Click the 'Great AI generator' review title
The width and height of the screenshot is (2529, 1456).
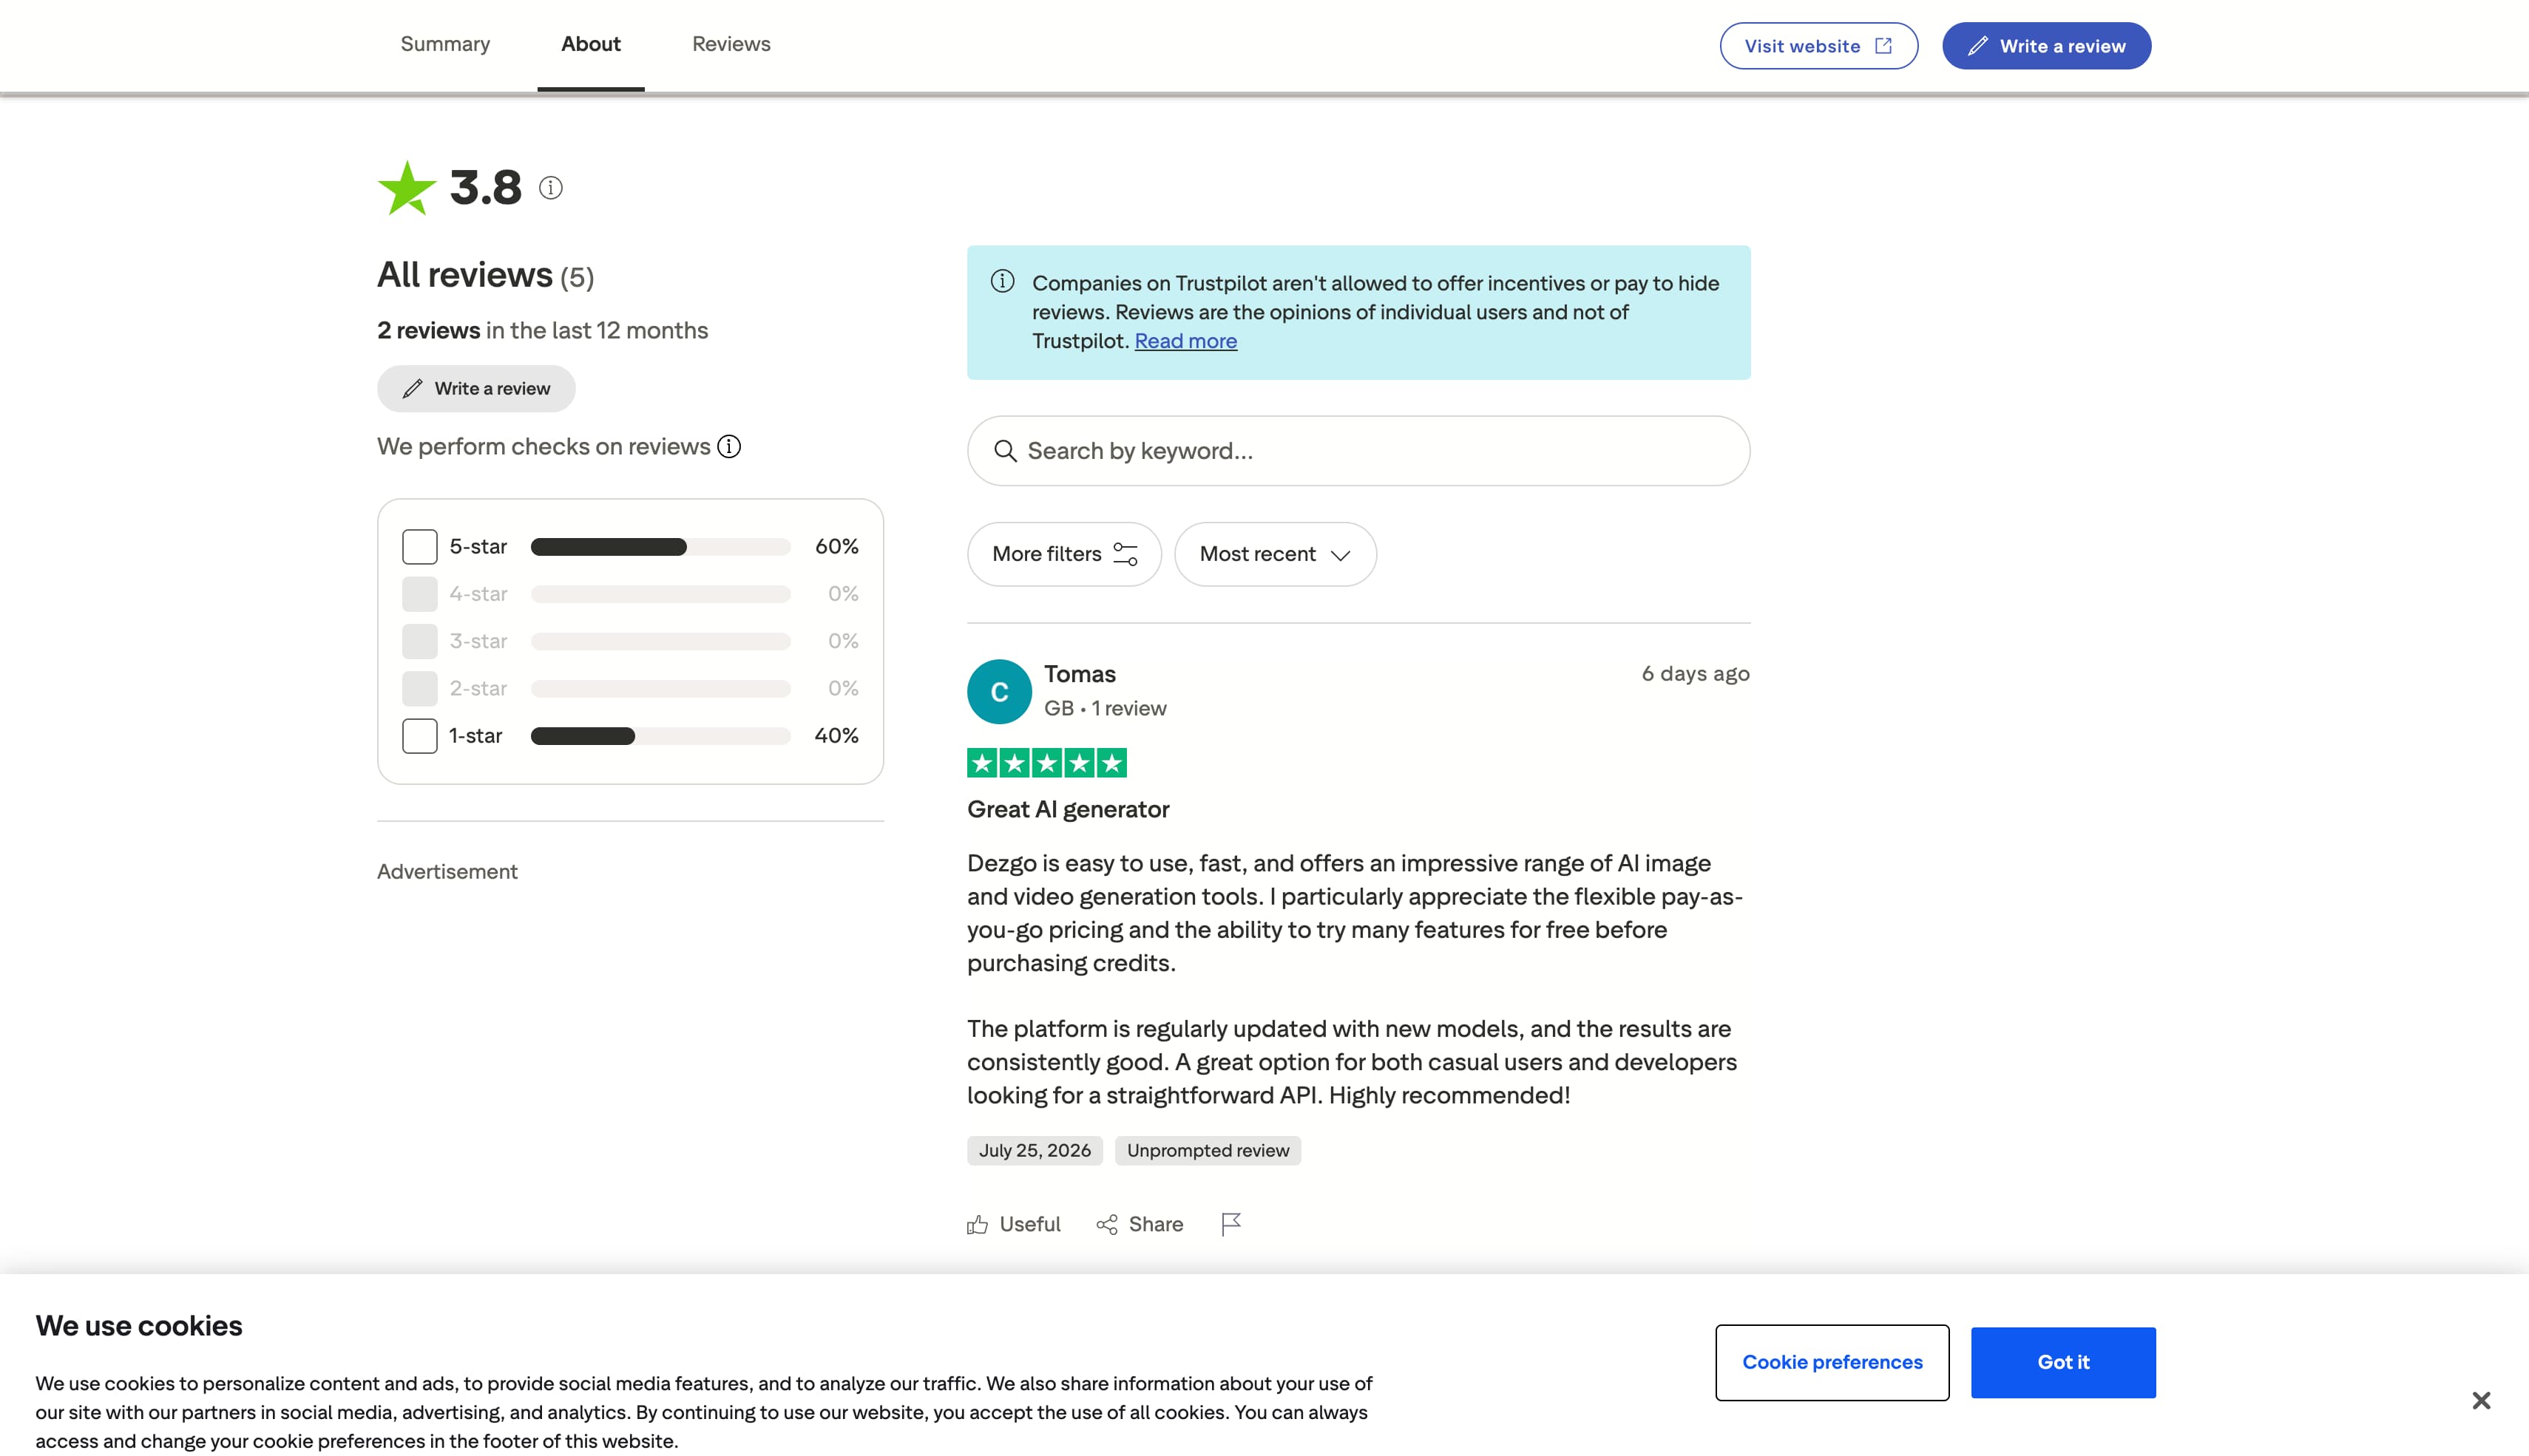(1067, 810)
